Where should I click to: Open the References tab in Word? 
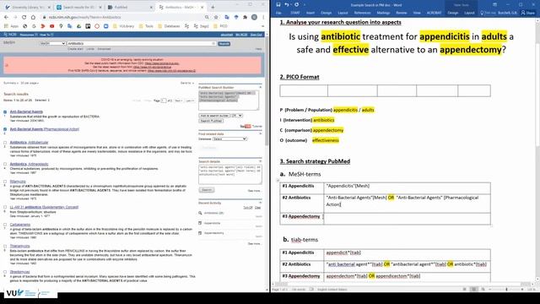coord(362,13)
